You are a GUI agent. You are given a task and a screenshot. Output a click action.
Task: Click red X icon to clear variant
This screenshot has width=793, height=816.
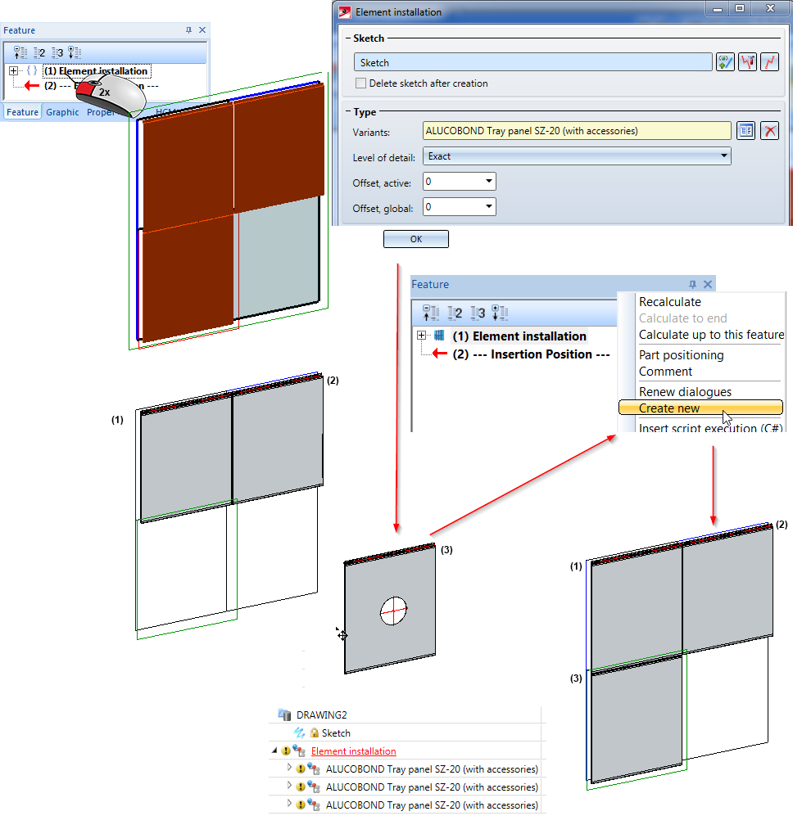tap(769, 131)
